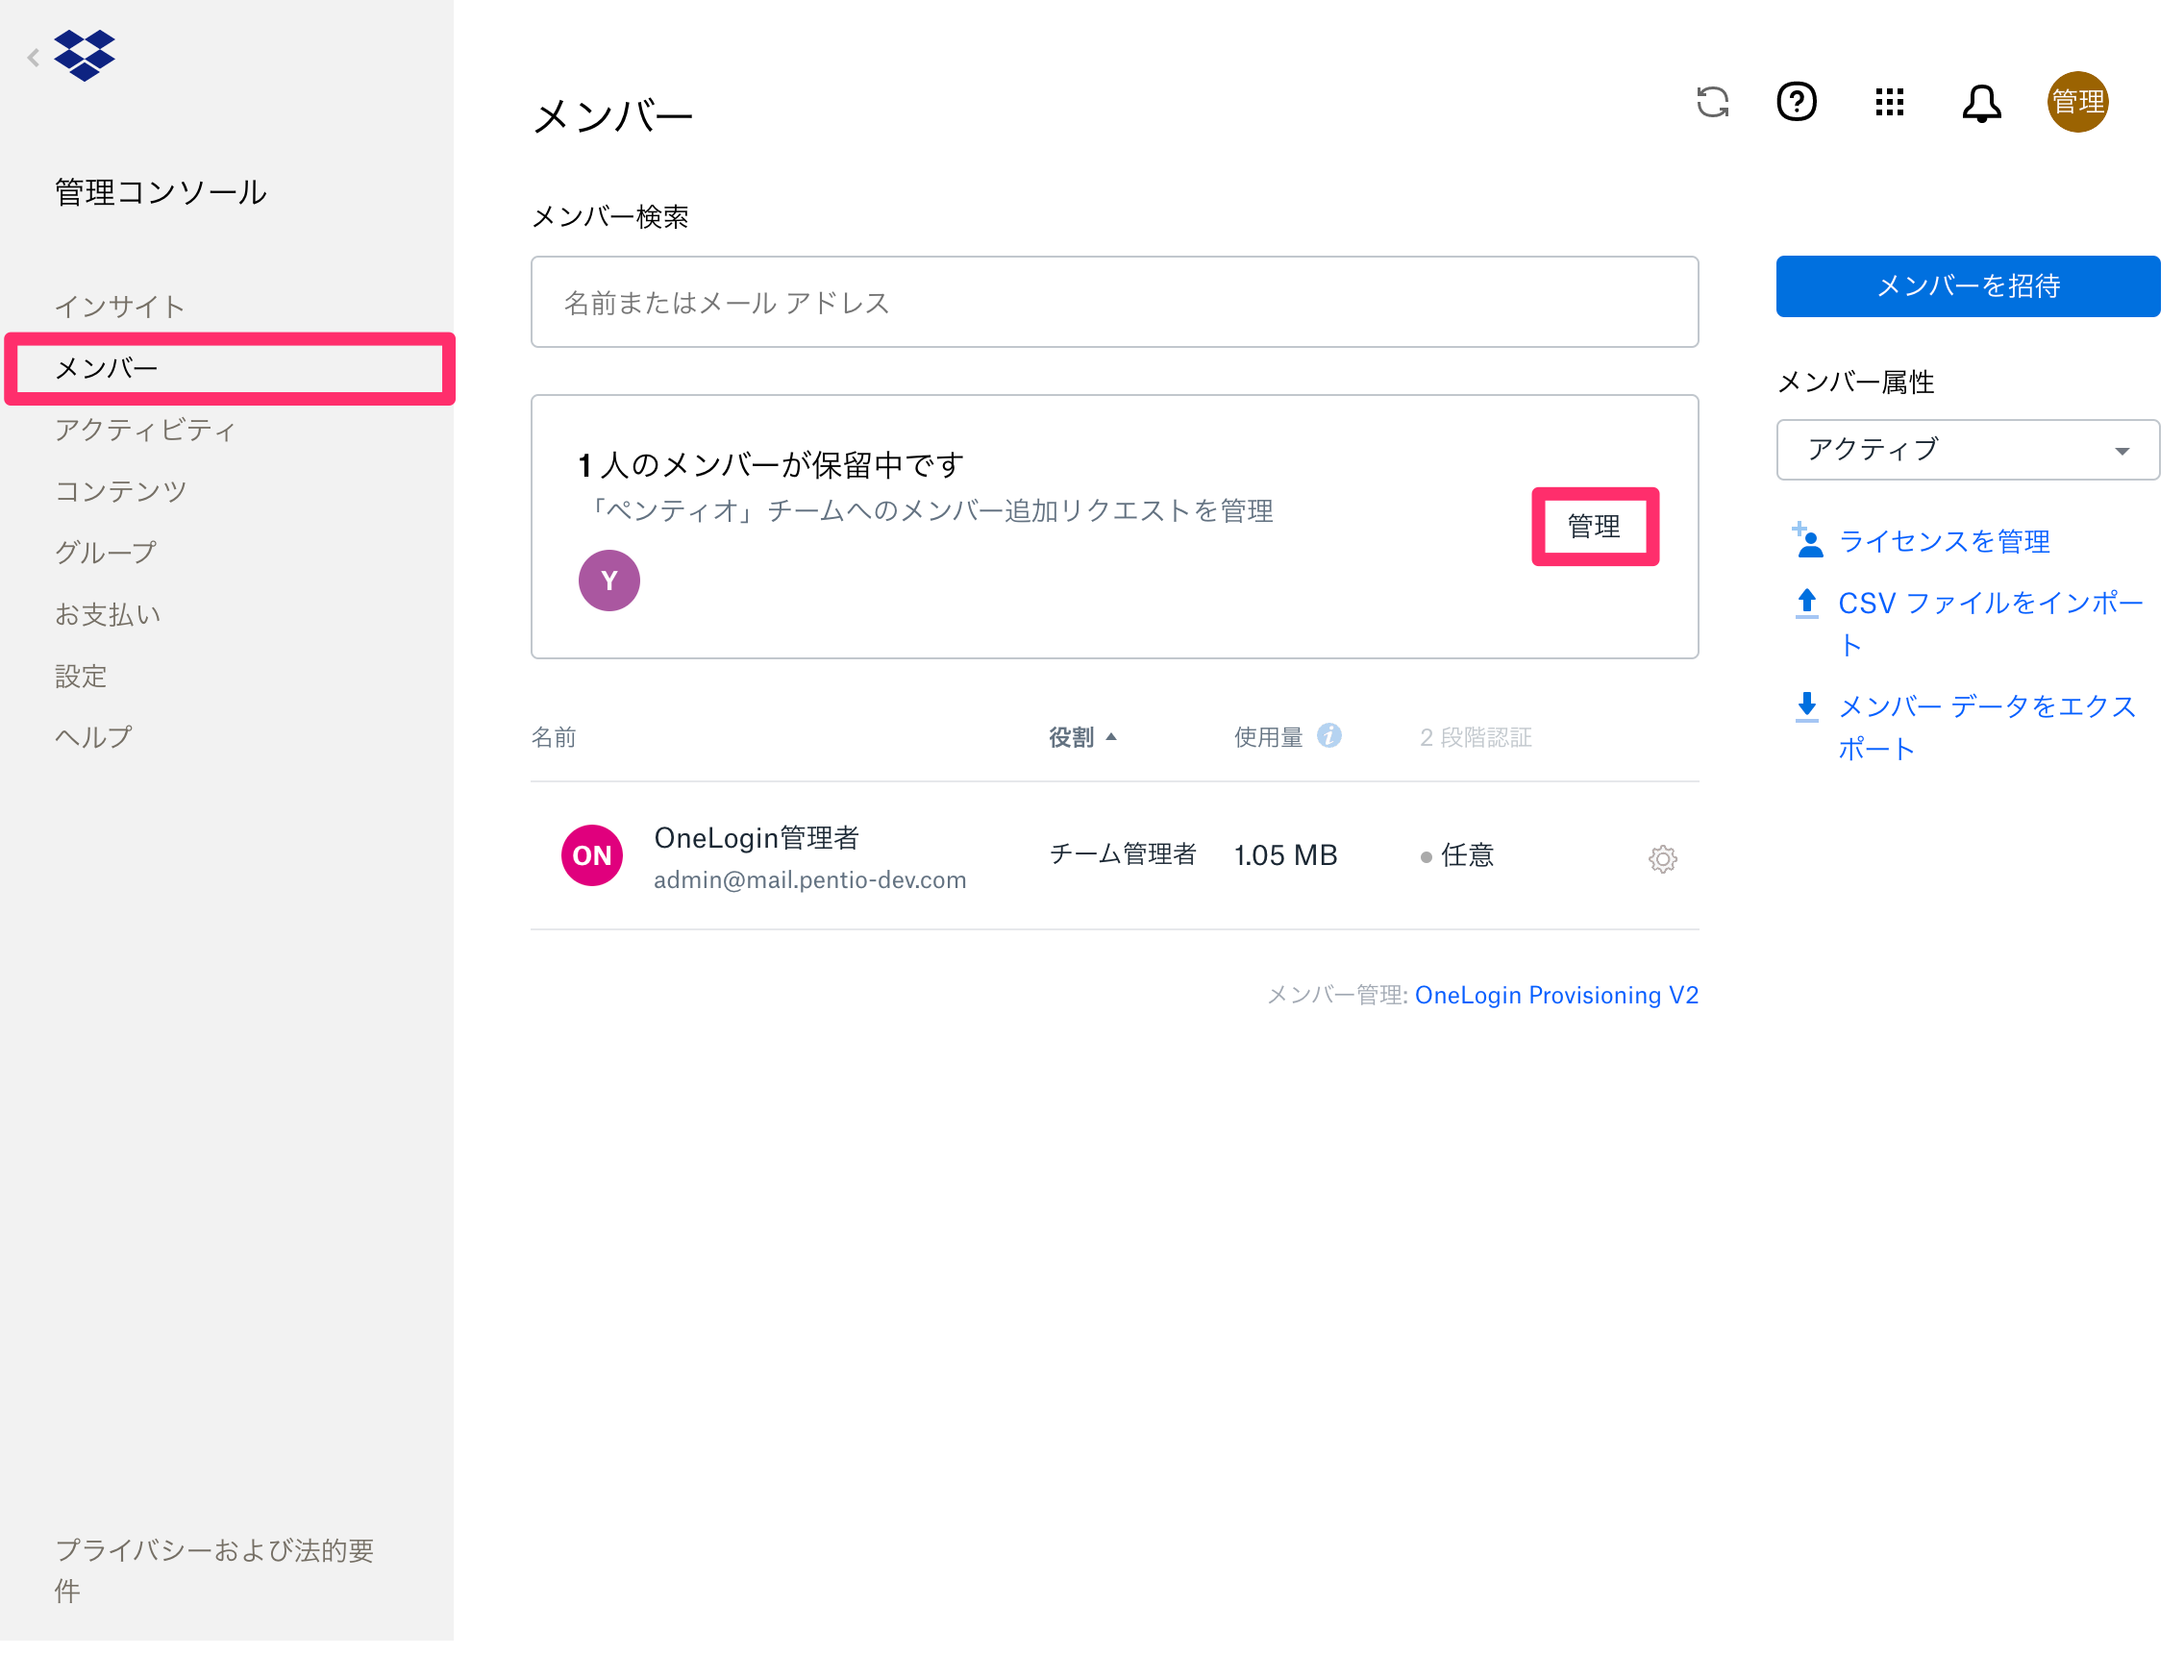
Task: Open the 管理 account avatar menu
Action: [2077, 102]
